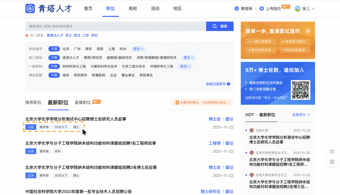Screen dimensions: 340x195
Task: Open 招聘1名工程师启事 job posting in main list
Action: tap(91, 143)
